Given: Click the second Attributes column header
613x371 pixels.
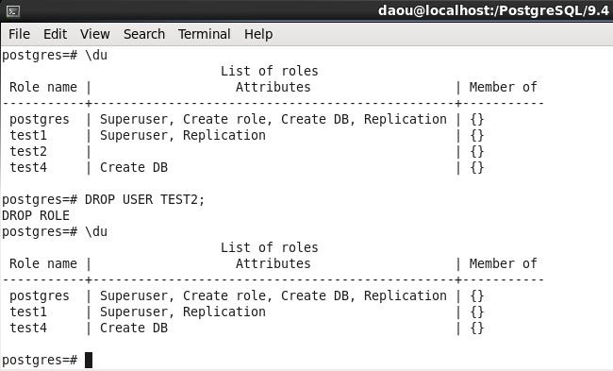Looking at the screenshot, I should pyautogui.click(x=273, y=263).
